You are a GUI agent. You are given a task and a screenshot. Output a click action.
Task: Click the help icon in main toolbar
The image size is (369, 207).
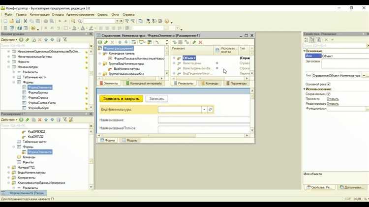[x=167, y=21]
